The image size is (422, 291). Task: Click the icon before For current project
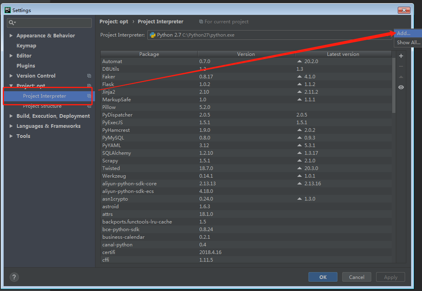[201, 21]
